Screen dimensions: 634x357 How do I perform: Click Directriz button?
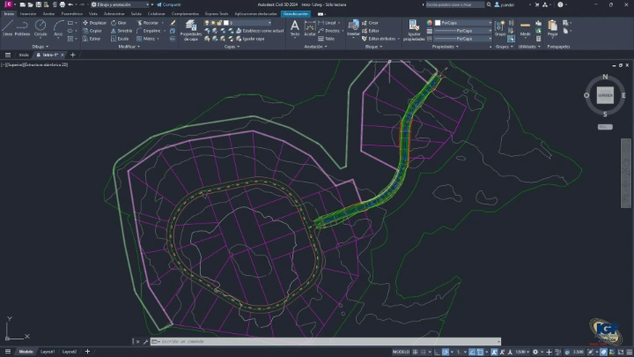tap(330, 31)
